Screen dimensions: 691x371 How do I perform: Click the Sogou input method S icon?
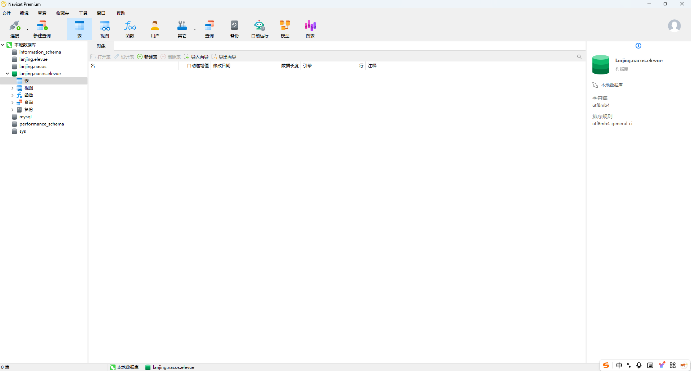606,365
